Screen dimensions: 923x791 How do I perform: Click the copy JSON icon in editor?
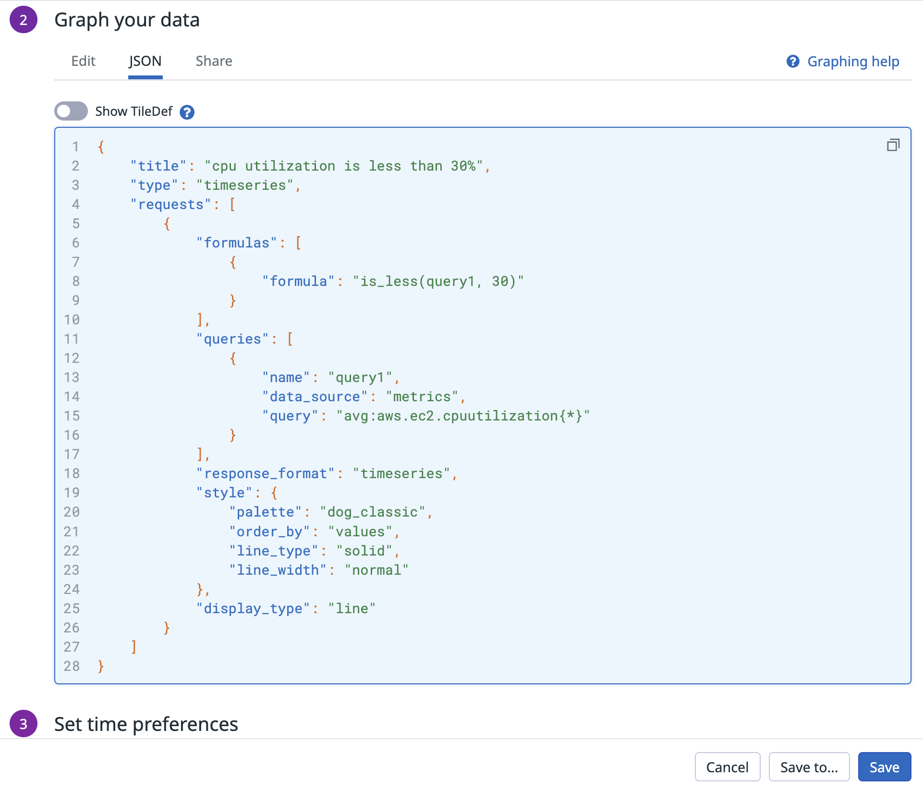click(x=893, y=145)
